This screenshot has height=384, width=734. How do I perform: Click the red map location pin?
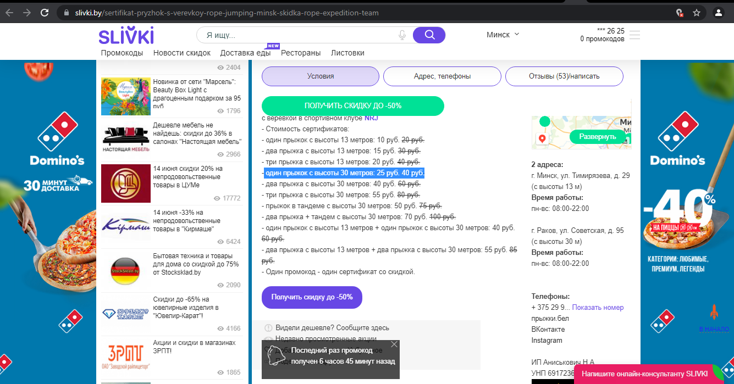click(x=542, y=139)
